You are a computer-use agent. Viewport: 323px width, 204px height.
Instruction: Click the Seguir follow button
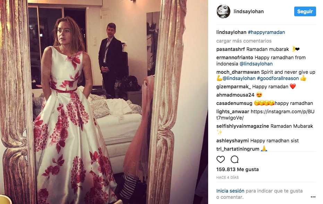click(305, 11)
